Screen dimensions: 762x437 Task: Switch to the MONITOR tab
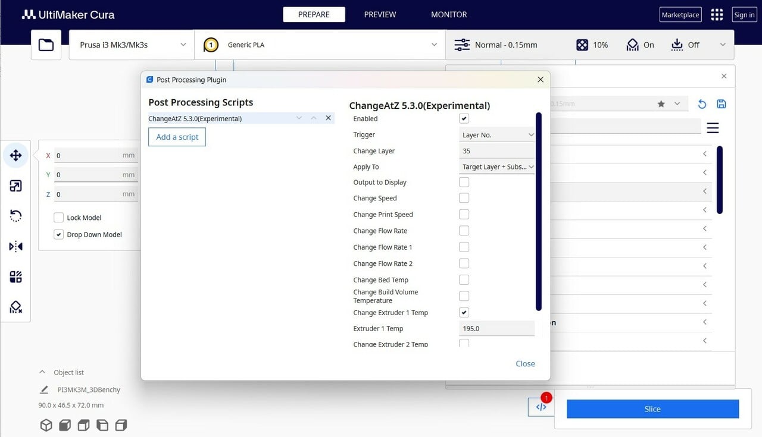pyautogui.click(x=449, y=15)
